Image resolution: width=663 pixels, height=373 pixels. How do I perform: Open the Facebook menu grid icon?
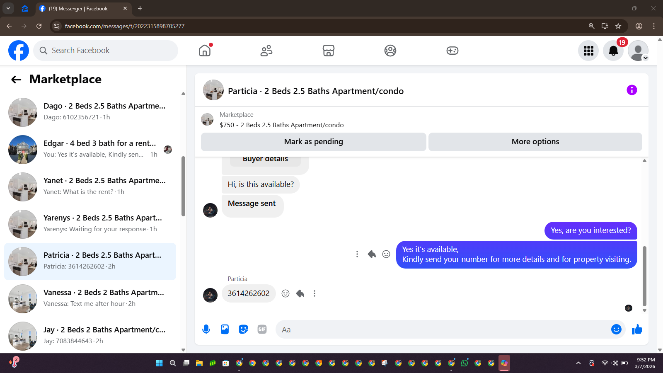click(588, 51)
